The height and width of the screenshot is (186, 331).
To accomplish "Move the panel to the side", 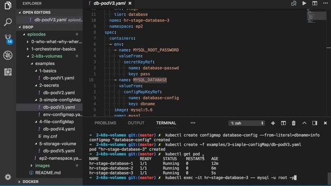I will pos(314,123).
